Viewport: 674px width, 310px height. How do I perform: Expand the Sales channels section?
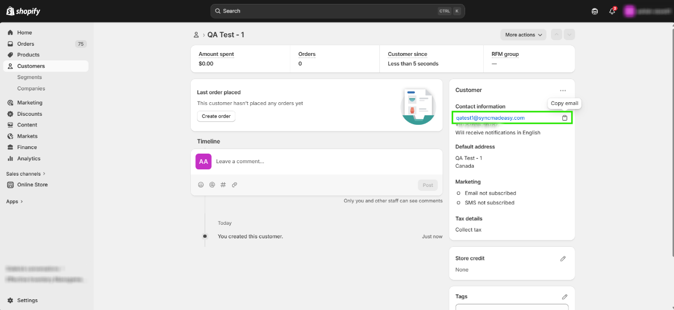(x=26, y=174)
